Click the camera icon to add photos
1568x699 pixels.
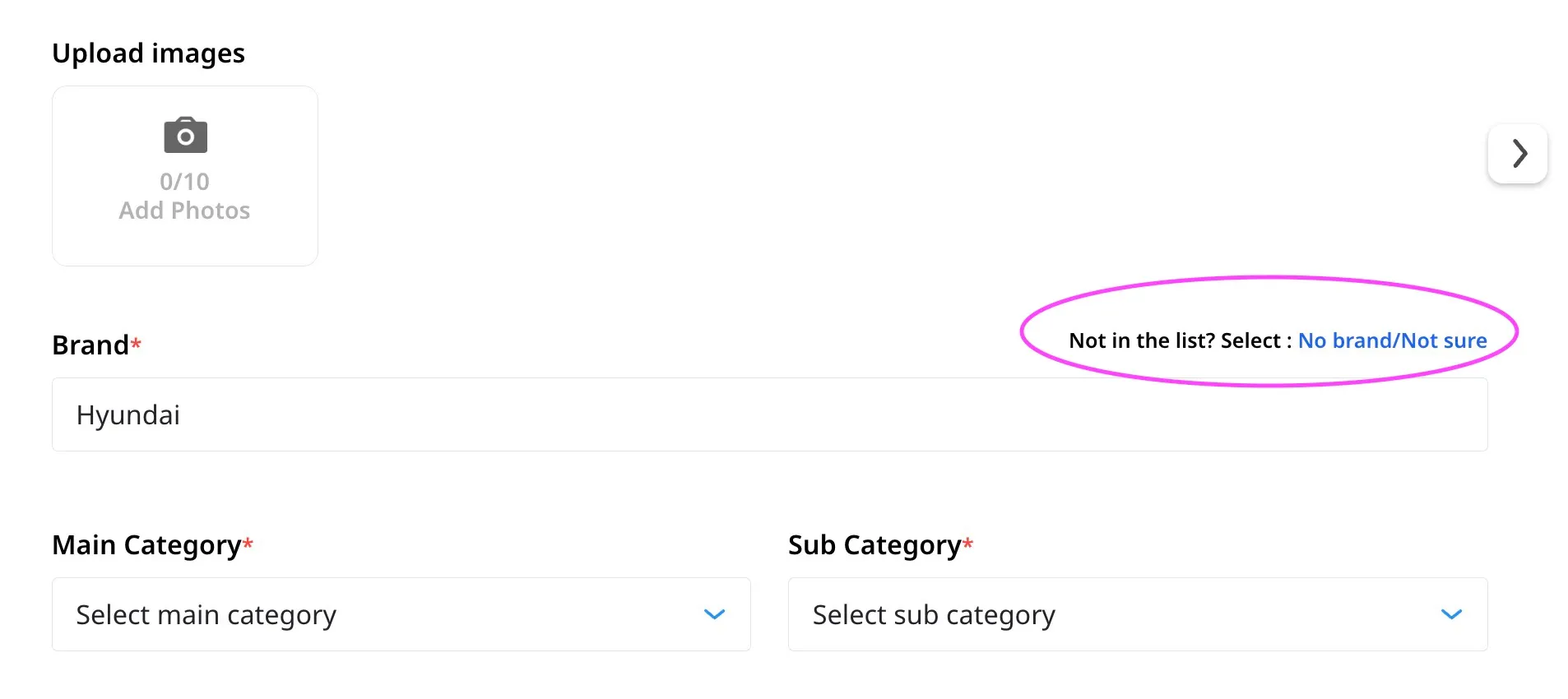point(185,136)
